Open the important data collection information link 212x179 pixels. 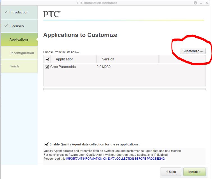pyautogui.click(x=116, y=159)
